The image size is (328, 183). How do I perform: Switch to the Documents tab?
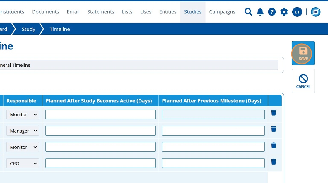pyautogui.click(x=45, y=12)
